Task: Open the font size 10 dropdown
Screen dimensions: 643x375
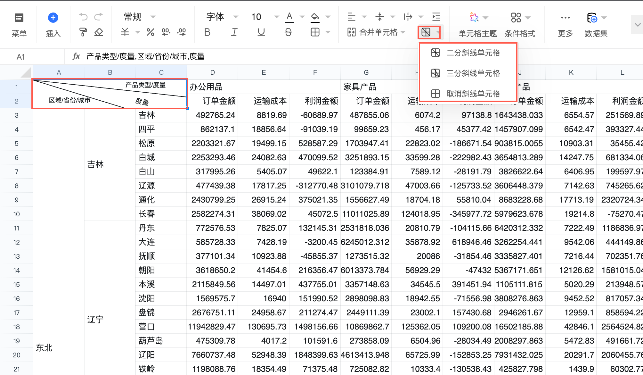Action: click(276, 17)
